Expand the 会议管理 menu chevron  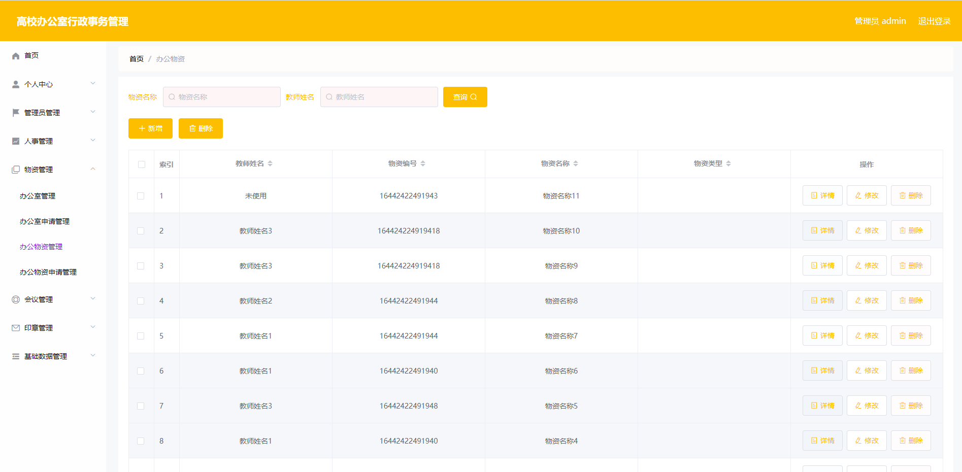tap(93, 298)
